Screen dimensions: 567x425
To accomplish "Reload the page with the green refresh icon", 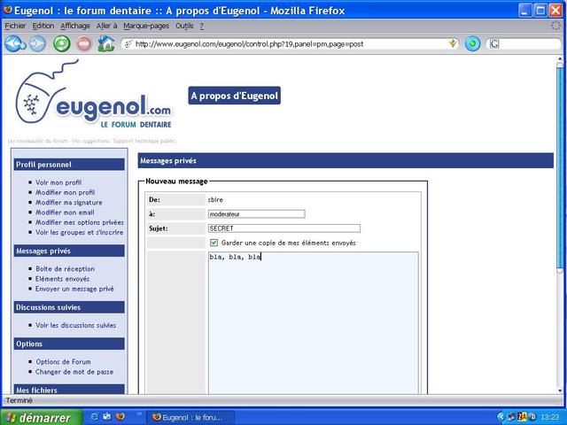I will pos(61,43).
